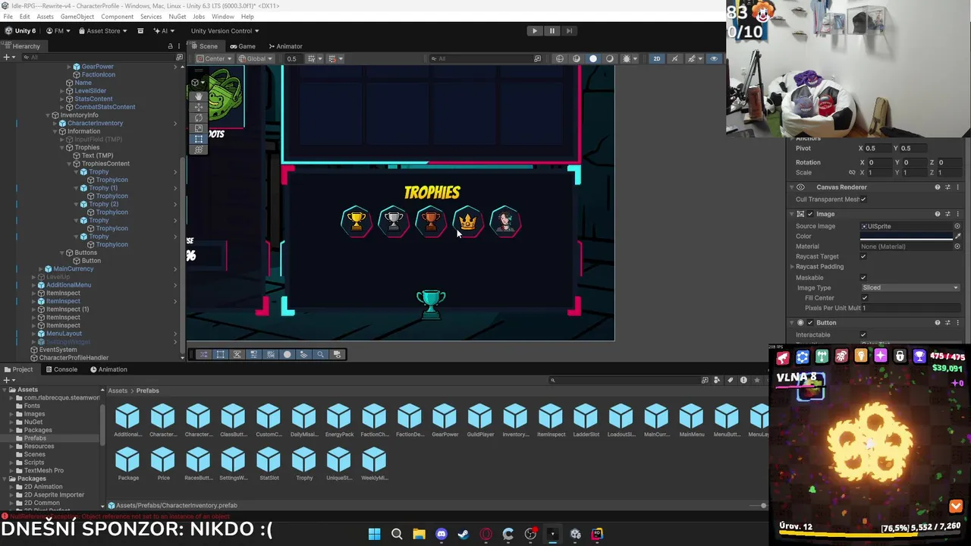Open the Global handle rotation dropdown
Viewport: 971px width, 546px height.
click(256, 58)
